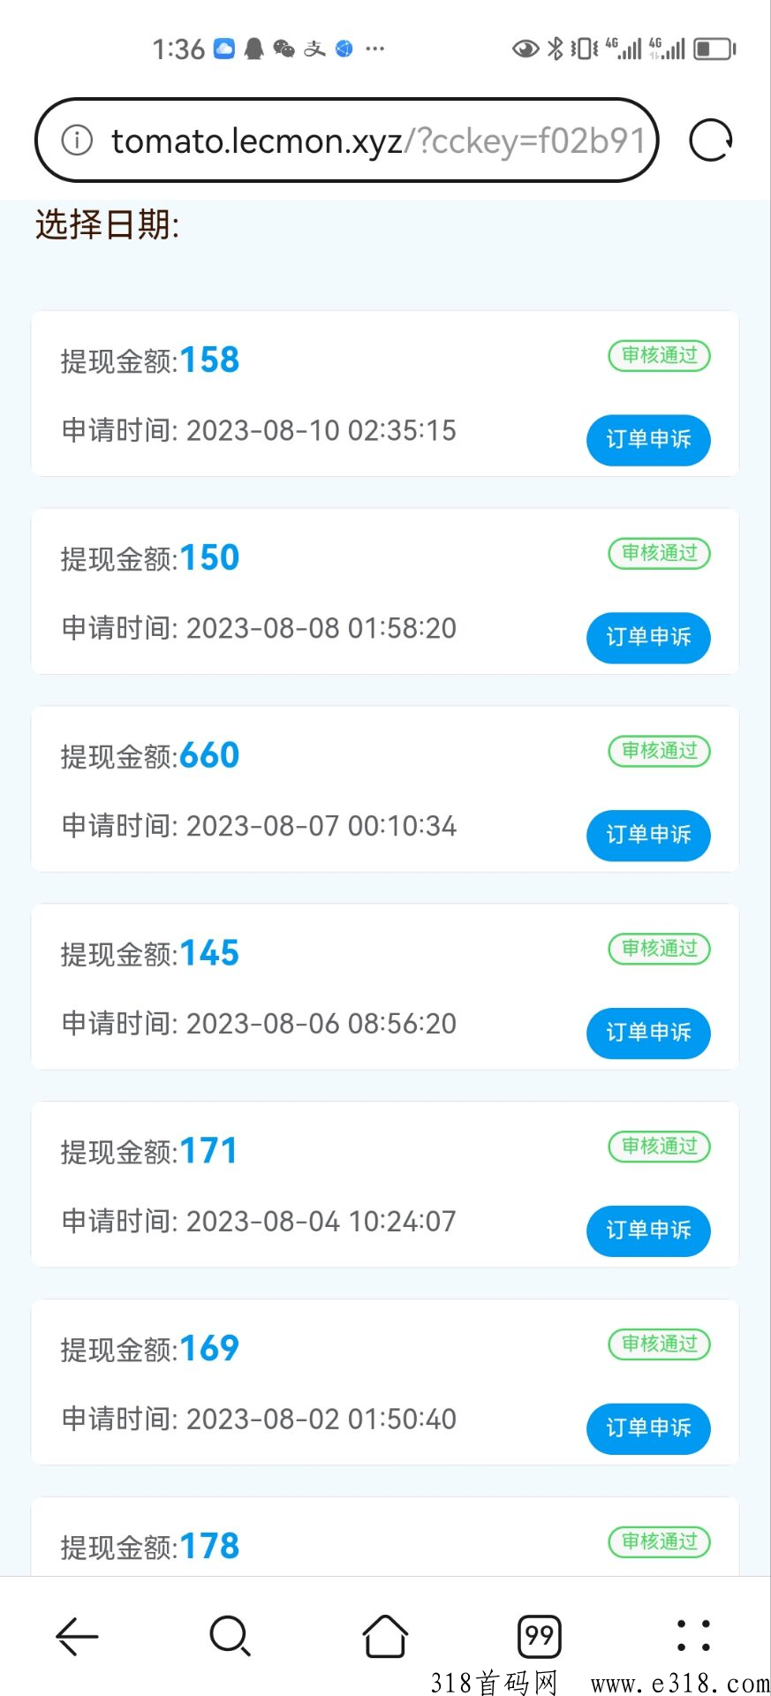This screenshot has height=1696, width=771.
Task: Select the withdrawal amount 178 record
Action: pos(385,1537)
